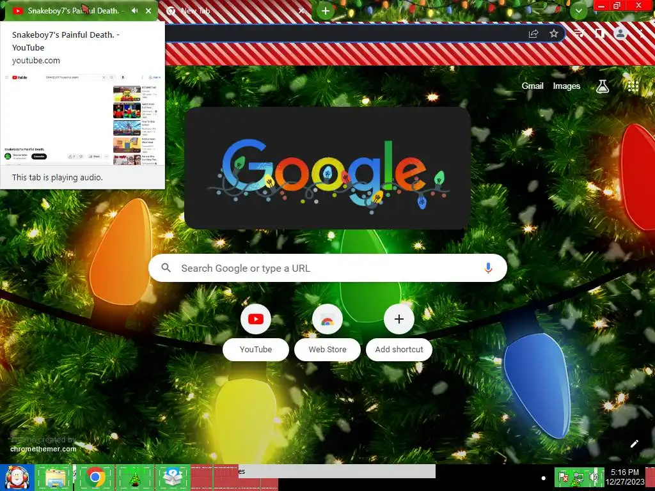Open the profile avatar menu
The image size is (655, 491).
(620, 33)
